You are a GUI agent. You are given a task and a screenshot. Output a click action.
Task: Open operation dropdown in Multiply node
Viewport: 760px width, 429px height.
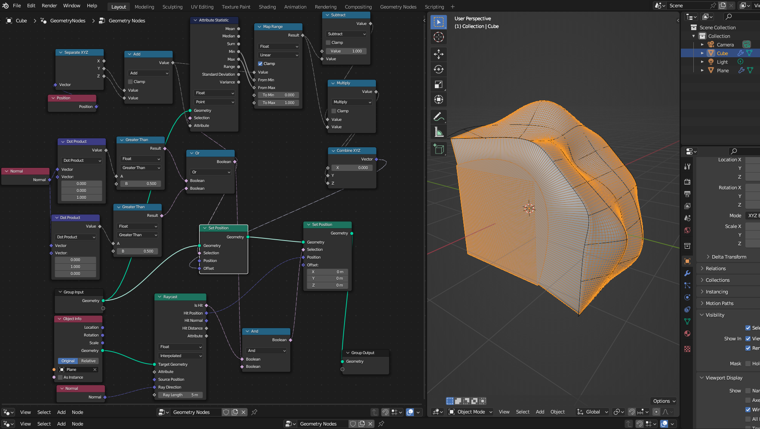(352, 102)
